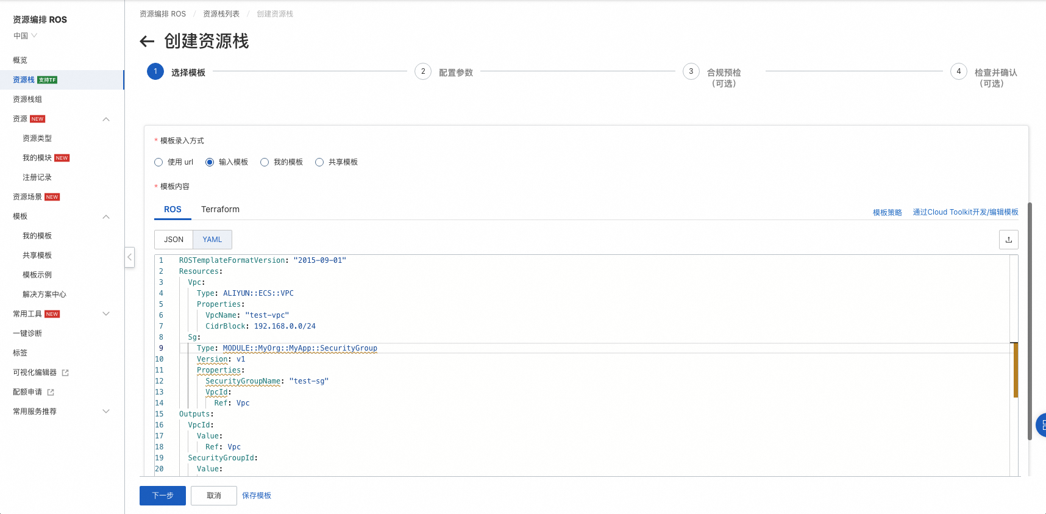Click 资源栈列表 breadcrumb

(x=221, y=14)
